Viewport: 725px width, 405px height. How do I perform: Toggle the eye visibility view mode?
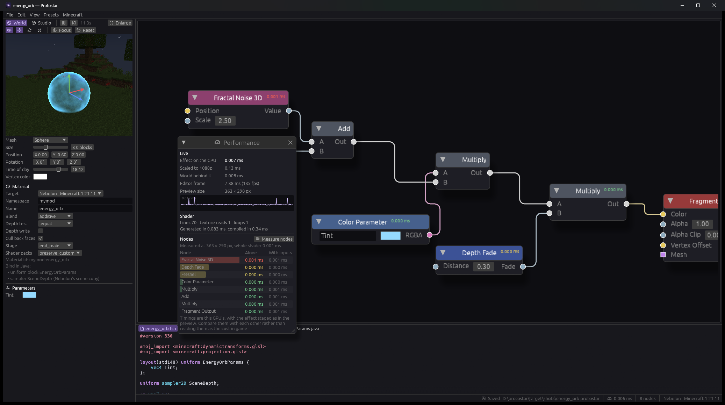tap(9, 30)
